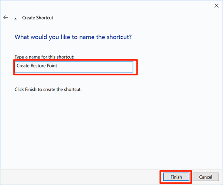Click the word Create inside the text box
The width and height of the screenshot is (223, 185).
[x=23, y=66]
